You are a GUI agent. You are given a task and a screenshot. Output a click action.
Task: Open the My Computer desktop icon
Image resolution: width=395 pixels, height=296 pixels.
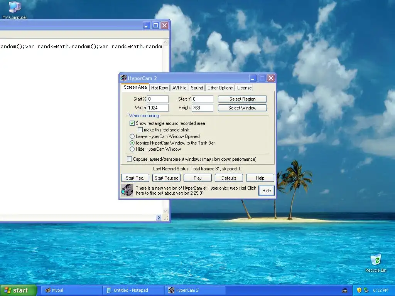click(x=15, y=10)
